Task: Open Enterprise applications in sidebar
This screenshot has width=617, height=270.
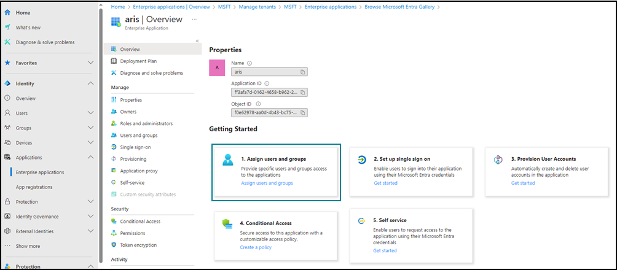Action: click(x=40, y=172)
